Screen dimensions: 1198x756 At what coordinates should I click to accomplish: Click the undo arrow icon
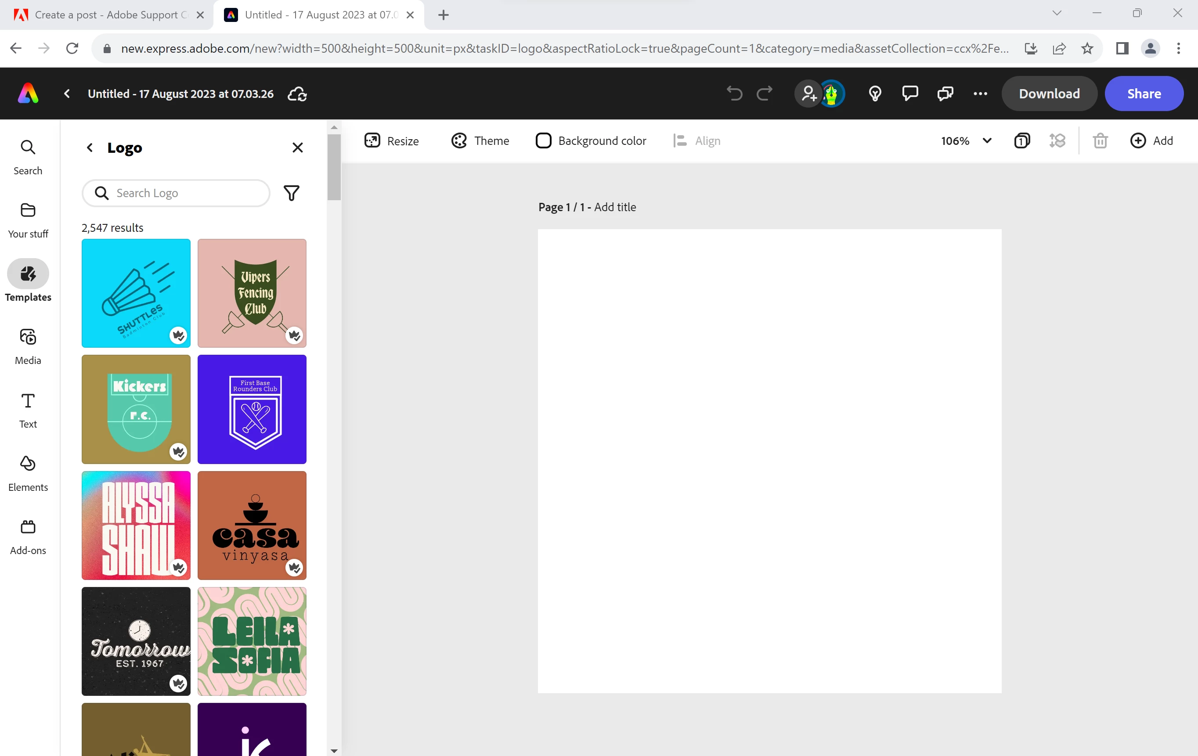tap(734, 94)
